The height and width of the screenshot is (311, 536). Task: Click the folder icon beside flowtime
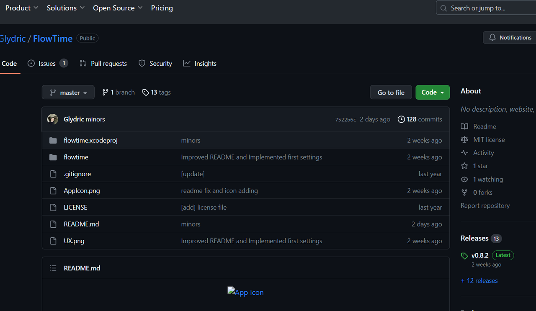point(53,157)
